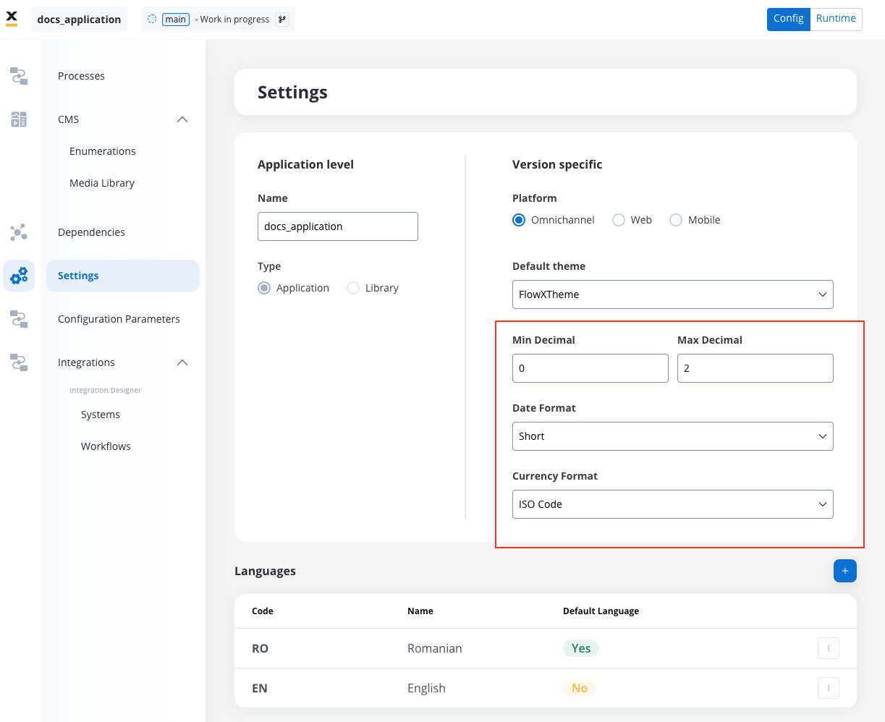This screenshot has height=722, width=885.
Task: Select the Mobile platform option
Action: coord(676,220)
